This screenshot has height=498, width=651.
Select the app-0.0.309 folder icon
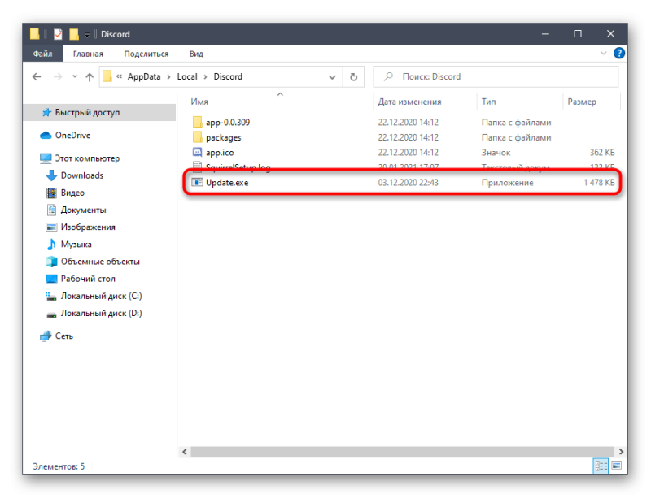click(x=197, y=122)
